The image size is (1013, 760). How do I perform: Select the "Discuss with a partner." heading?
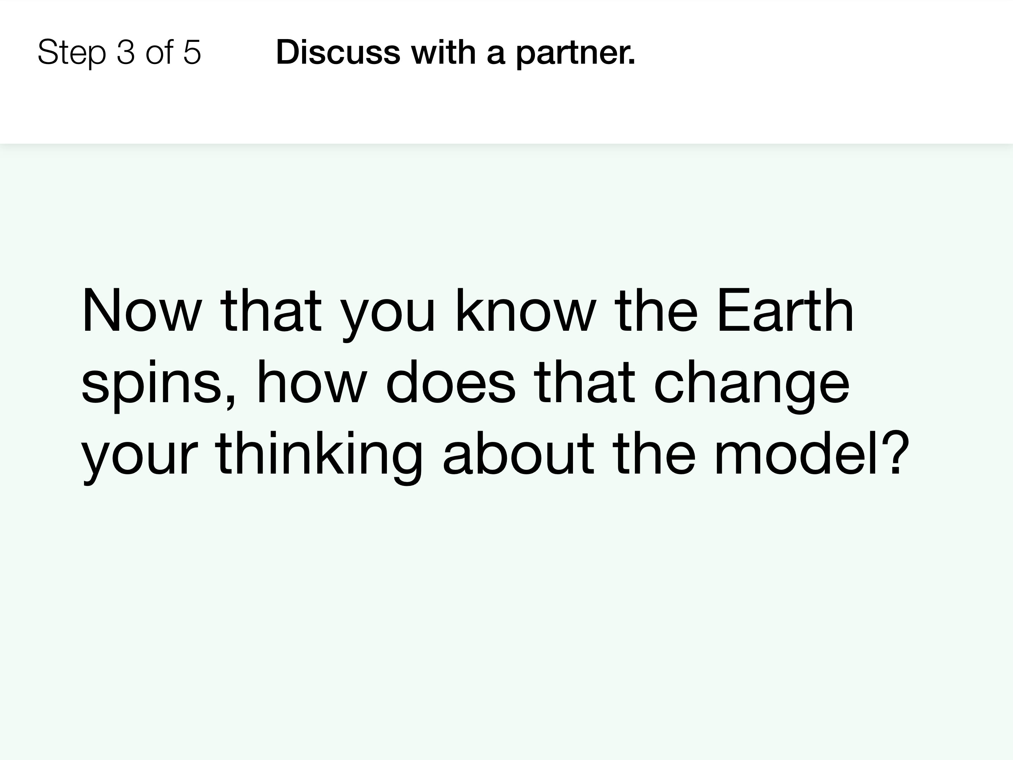[x=455, y=53]
